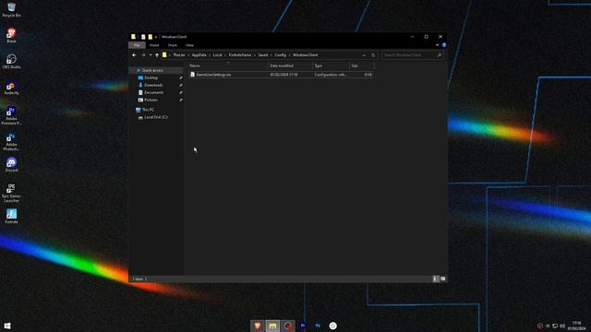Open Brave from the taskbar
The height and width of the screenshot is (332, 591).
tap(258, 326)
